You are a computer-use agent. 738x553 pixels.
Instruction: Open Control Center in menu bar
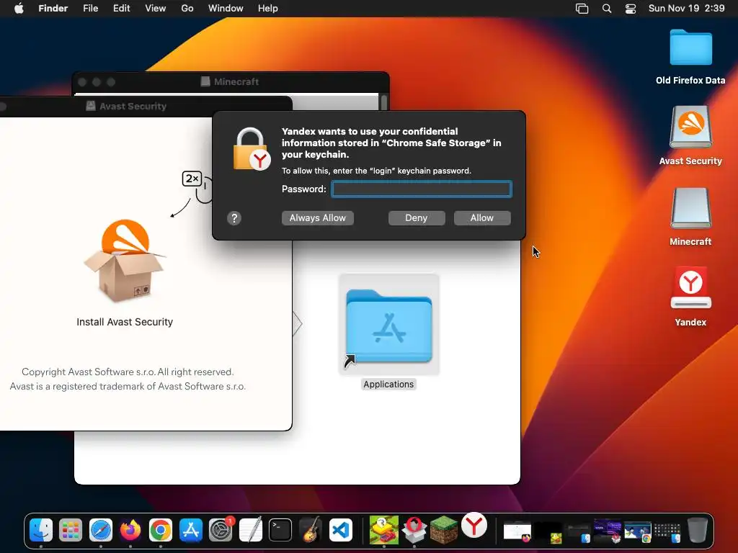click(630, 9)
